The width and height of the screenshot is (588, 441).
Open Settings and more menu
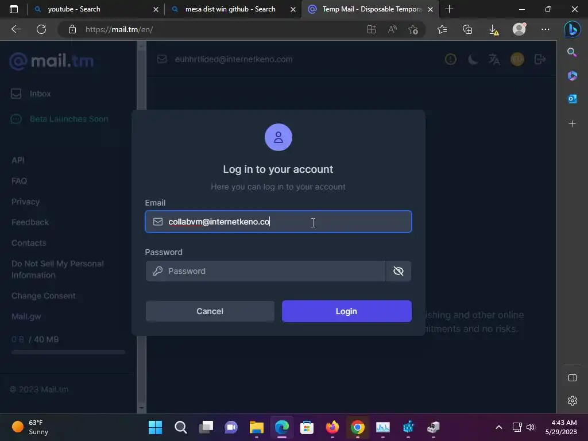tap(546, 29)
